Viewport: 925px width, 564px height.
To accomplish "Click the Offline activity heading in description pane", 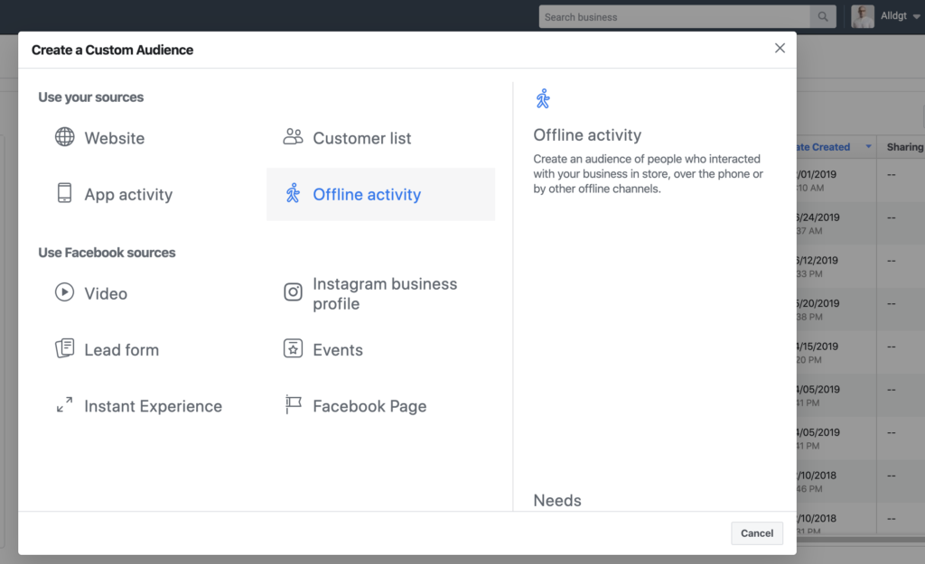I will (587, 135).
